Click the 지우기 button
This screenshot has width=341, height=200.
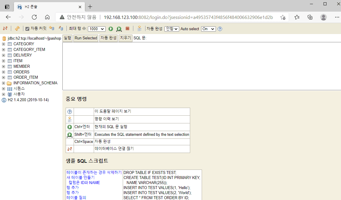pos(125,38)
